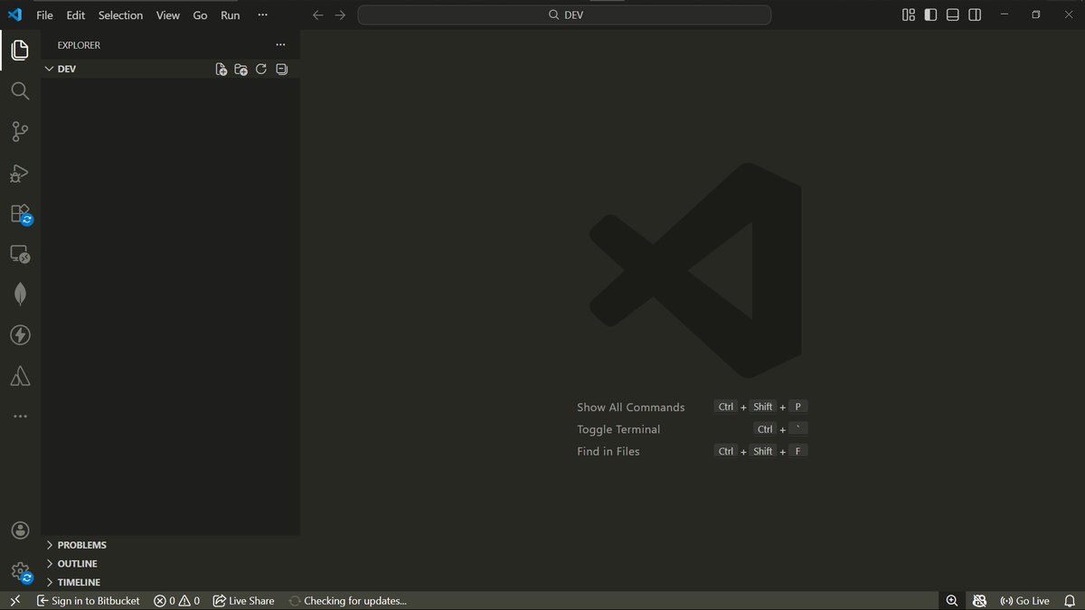Open the View menu
This screenshot has height=610, width=1085.
167,15
